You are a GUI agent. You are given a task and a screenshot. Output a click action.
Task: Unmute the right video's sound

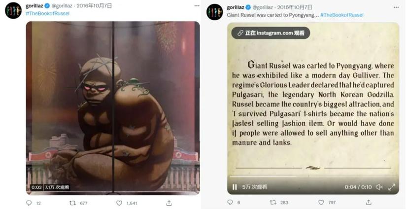pos(379,187)
